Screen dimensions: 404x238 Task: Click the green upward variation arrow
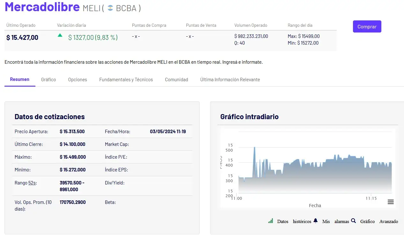click(x=60, y=35)
